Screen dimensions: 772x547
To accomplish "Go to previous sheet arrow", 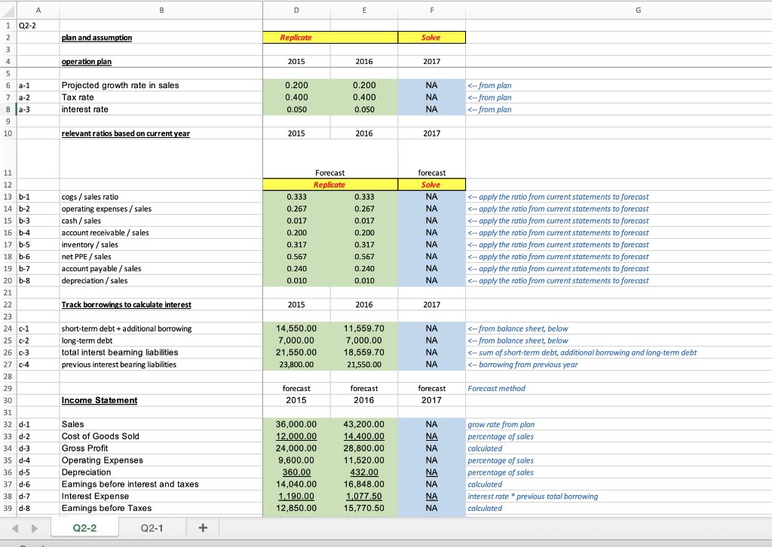I will click(x=15, y=528).
